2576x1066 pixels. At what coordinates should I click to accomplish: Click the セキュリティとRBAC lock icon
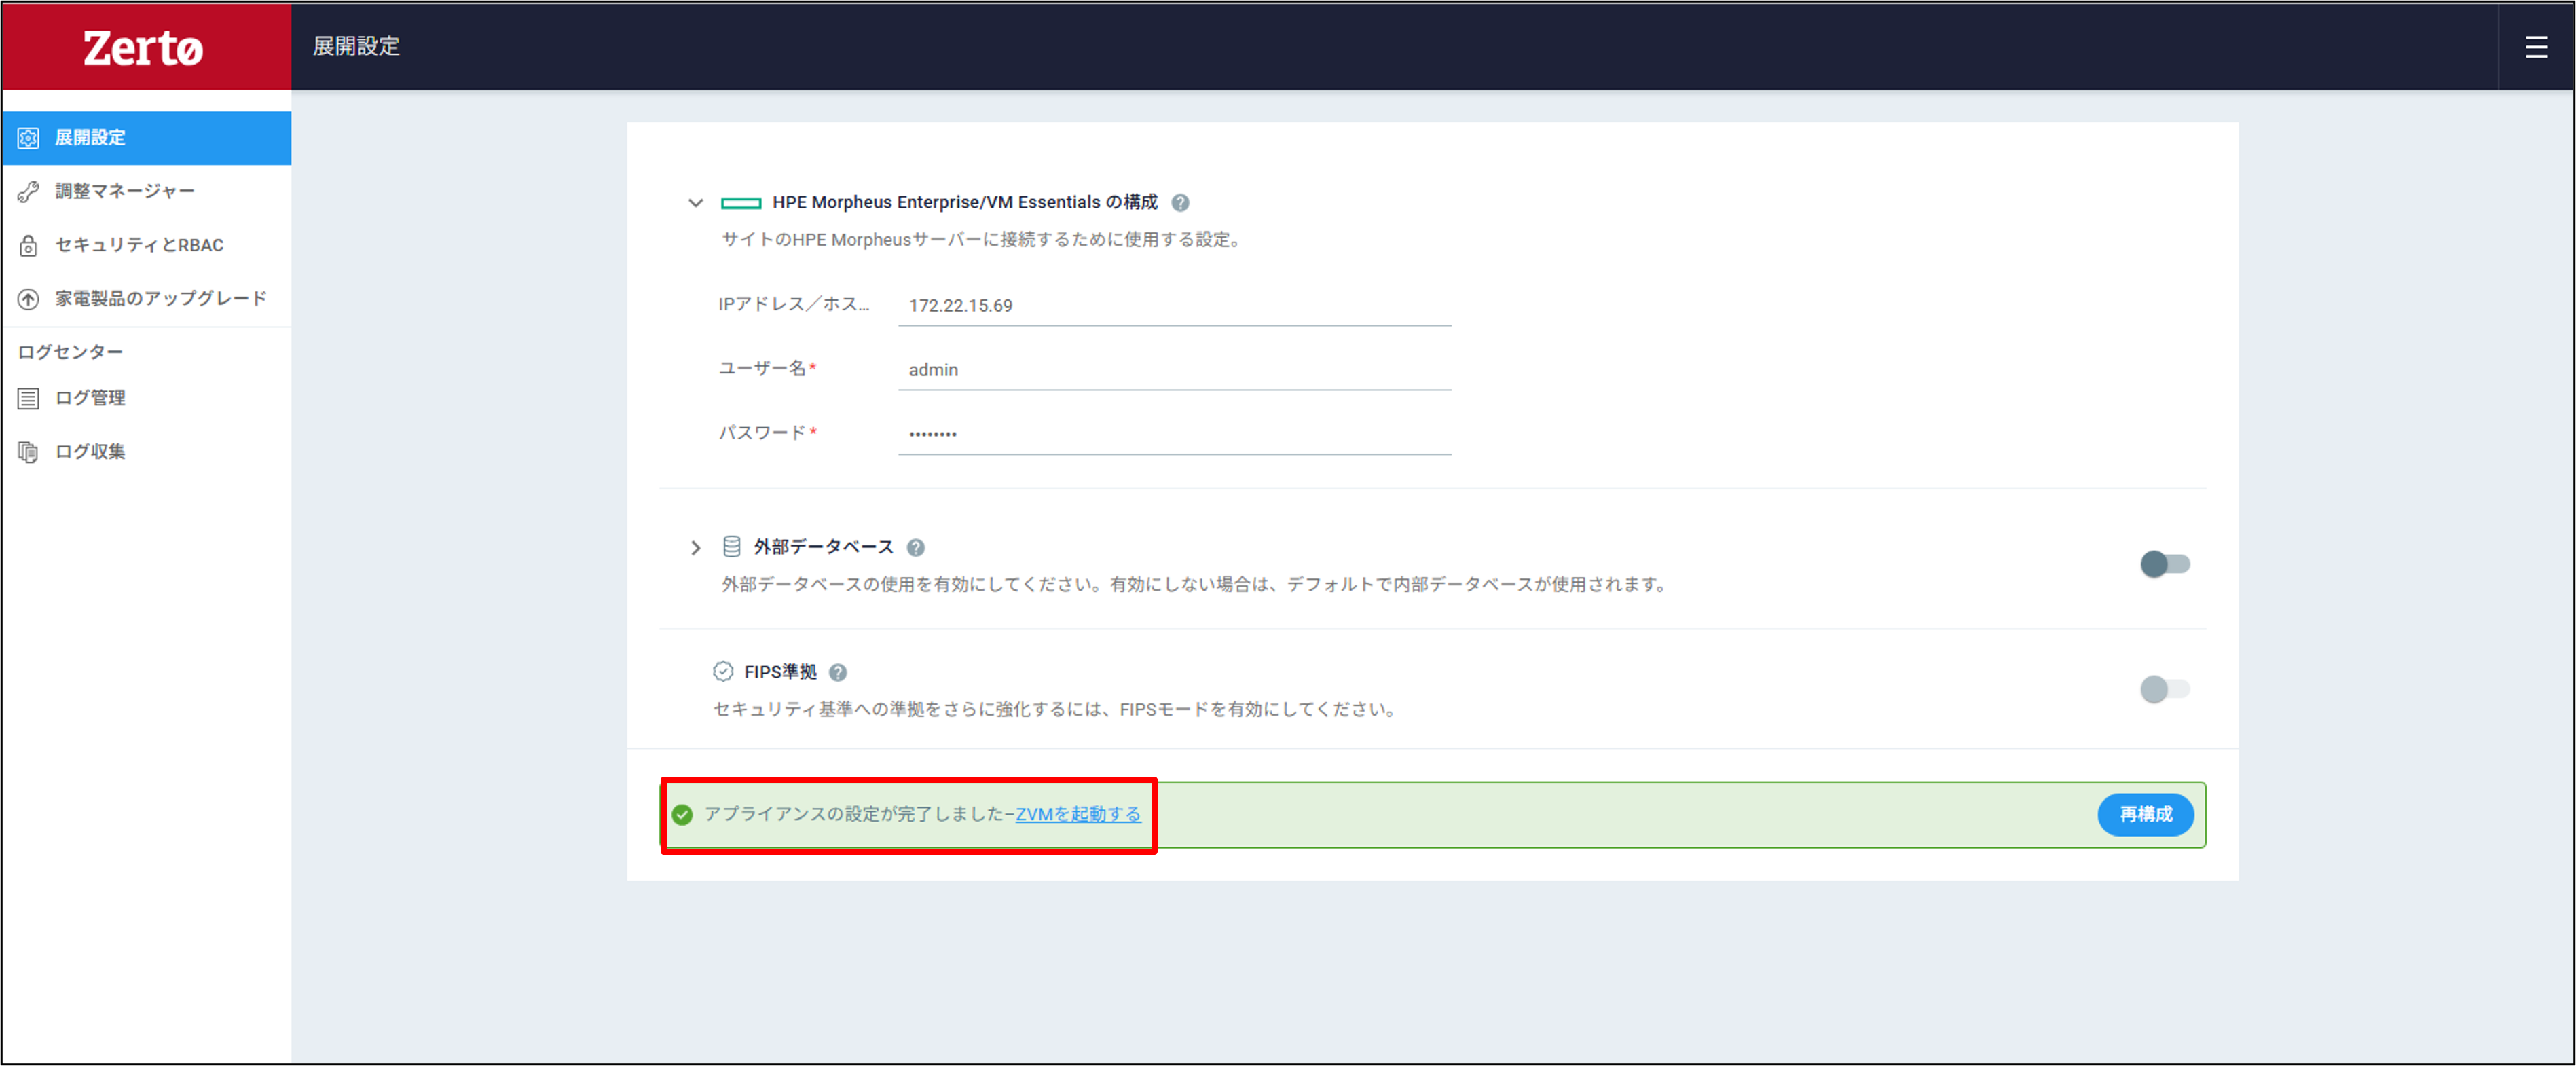point(28,245)
